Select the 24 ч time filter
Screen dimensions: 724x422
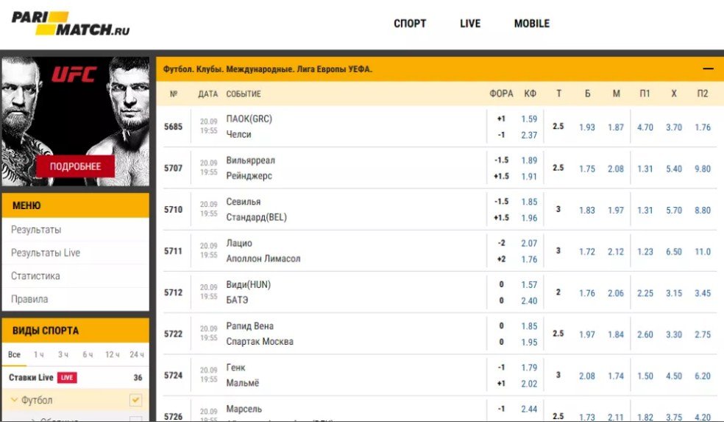coord(137,354)
